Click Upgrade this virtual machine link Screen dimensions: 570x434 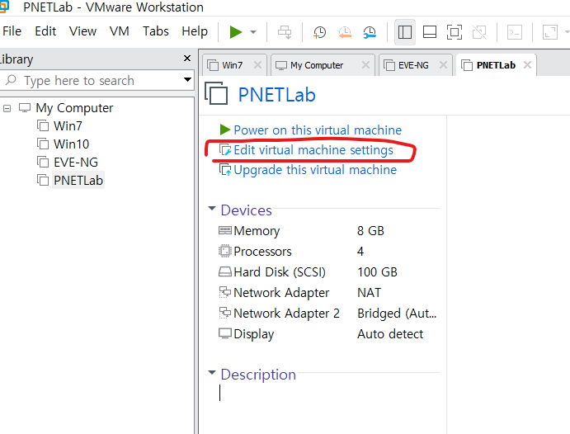pyautogui.click(x=315, y=170)
